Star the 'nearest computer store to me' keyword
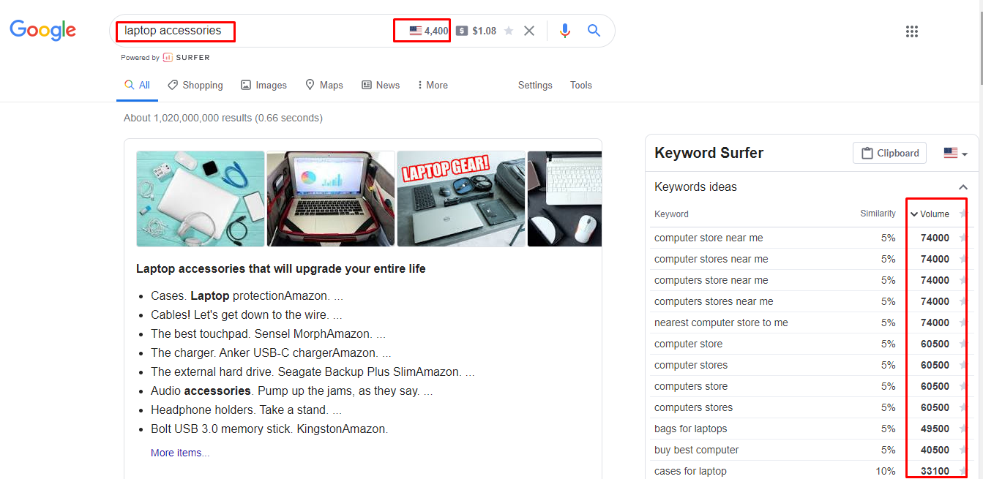 (x=963, y=323)
